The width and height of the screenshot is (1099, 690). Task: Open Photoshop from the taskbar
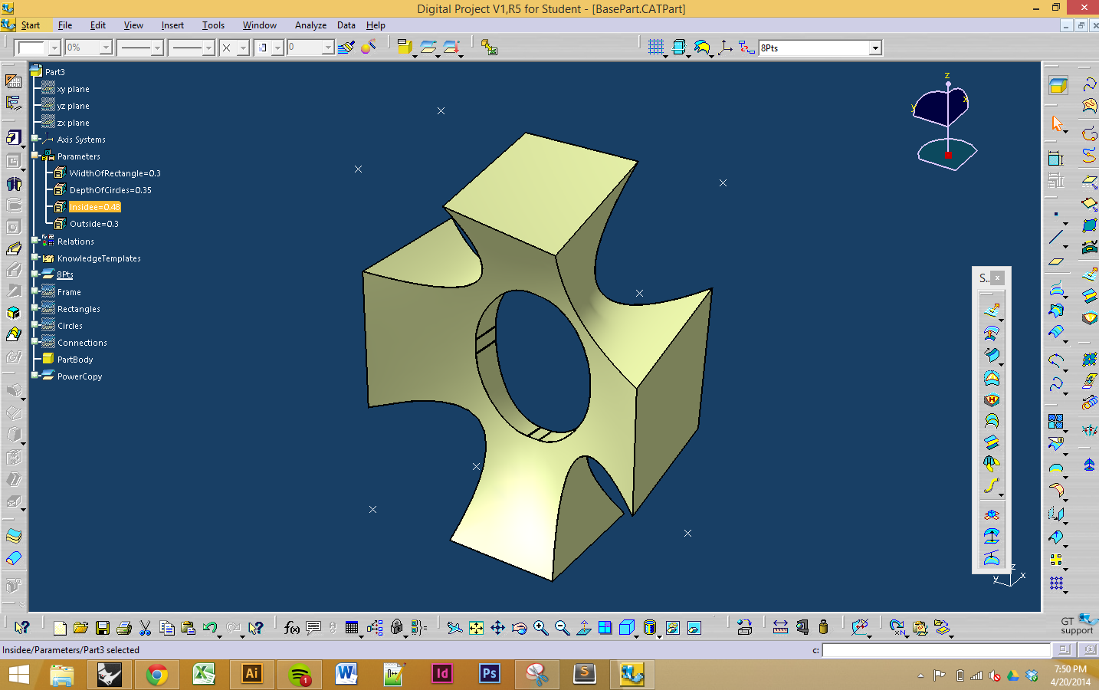(x=489, y=674)
